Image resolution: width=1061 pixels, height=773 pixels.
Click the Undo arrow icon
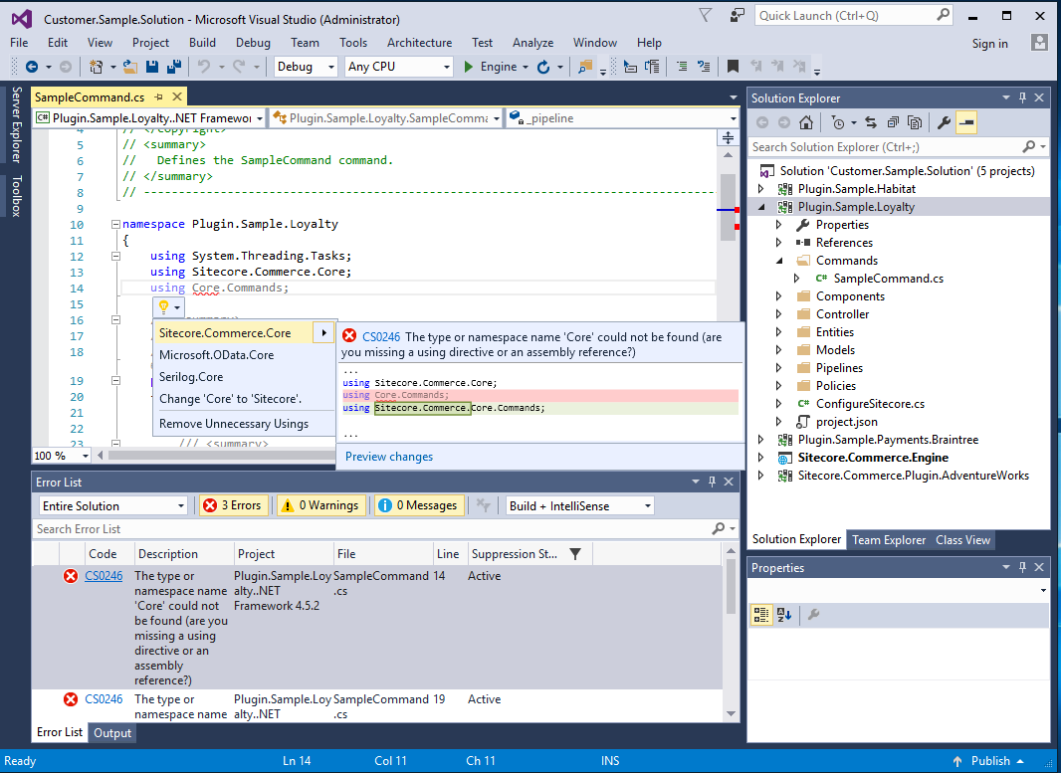click(x=204, y=67)
